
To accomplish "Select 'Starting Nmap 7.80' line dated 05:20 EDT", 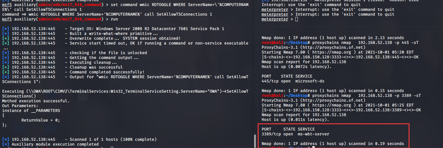I will tap(338, 52).
